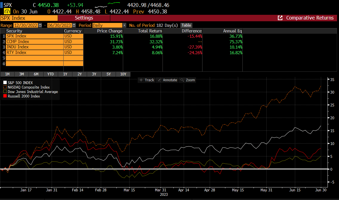The height and width of the screenshot is (200, 339).
Task: Click the Comparative Returns title
Action: point(310,18)
